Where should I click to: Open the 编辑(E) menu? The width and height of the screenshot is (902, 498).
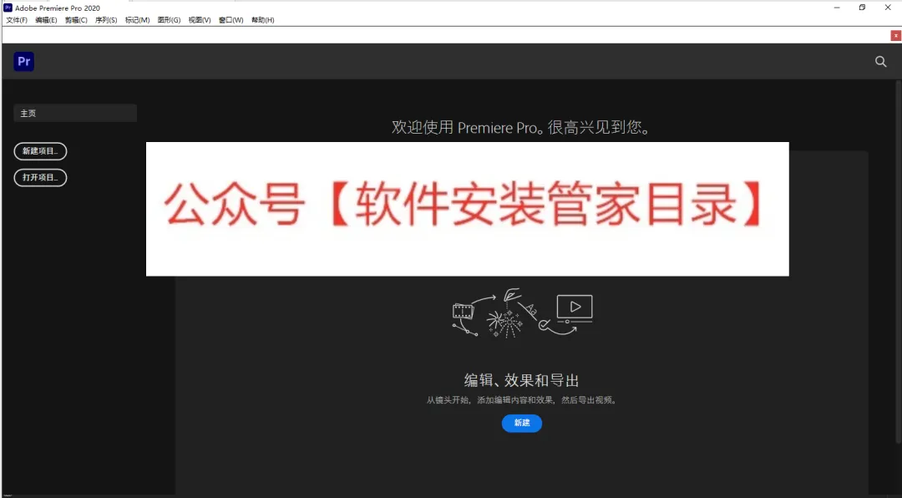(x=46, y=20)
